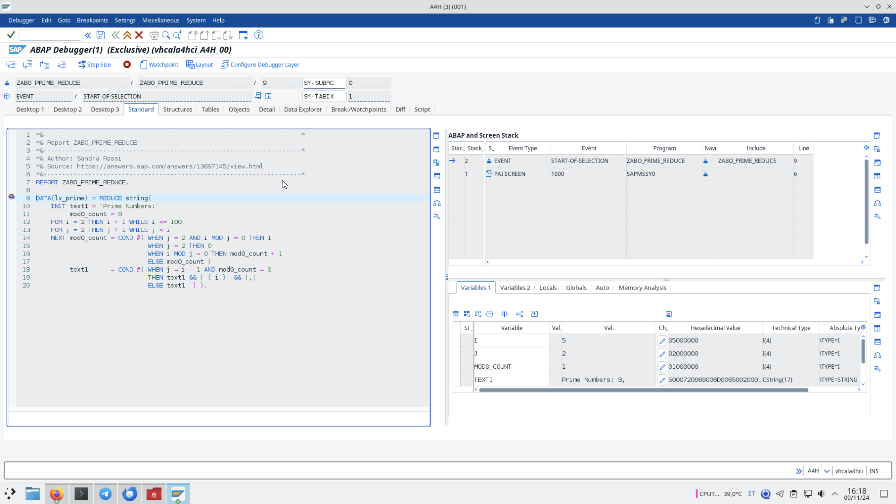This screenshot has height=504, width=896.
Task: Open Telegram from the taskbar
Action: (105, 494)
